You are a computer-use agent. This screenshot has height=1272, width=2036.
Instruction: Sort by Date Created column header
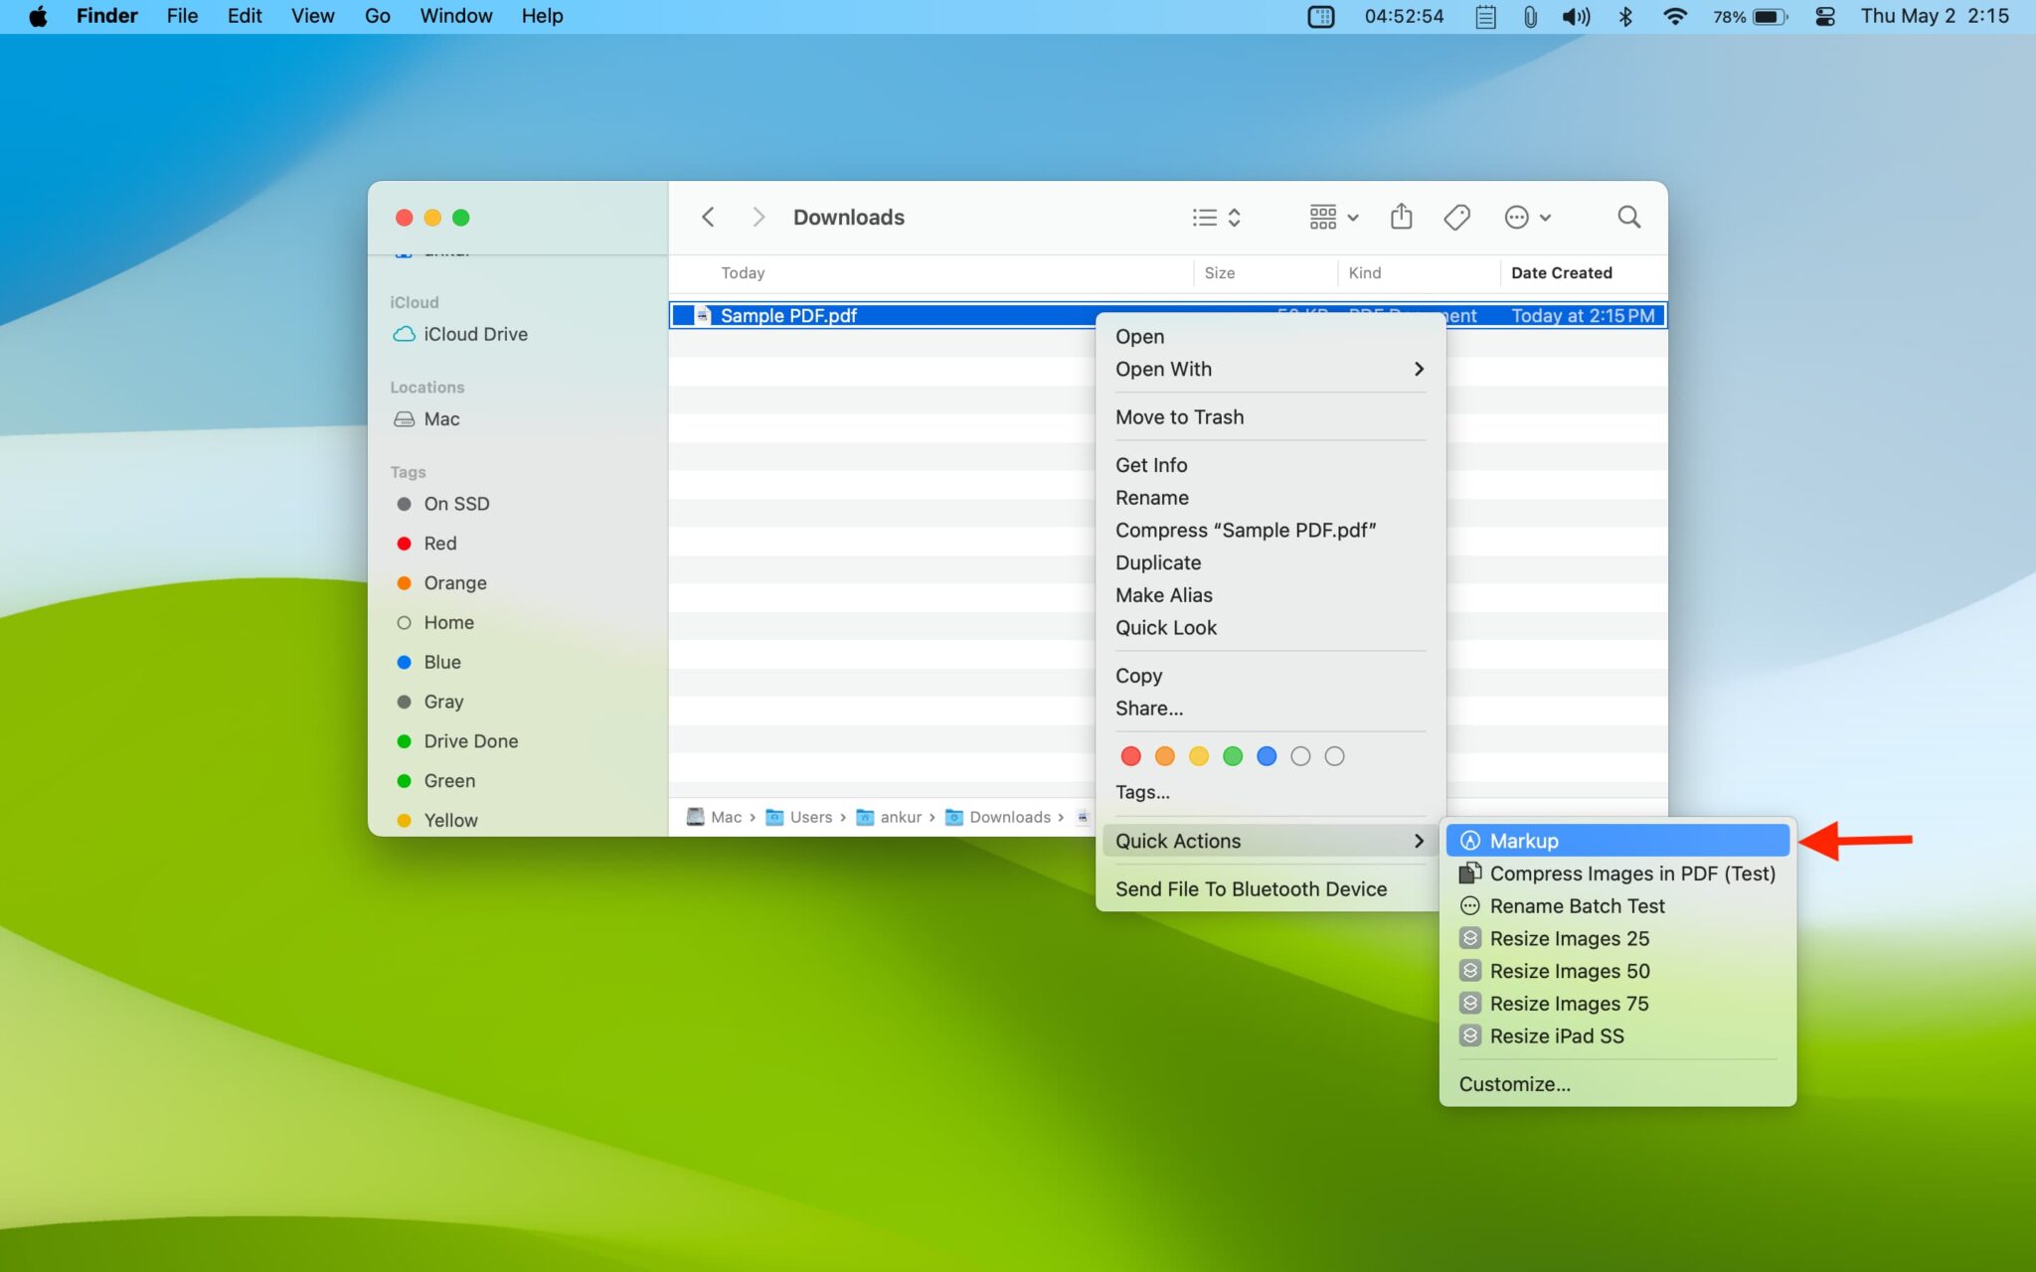(1561, 272)
